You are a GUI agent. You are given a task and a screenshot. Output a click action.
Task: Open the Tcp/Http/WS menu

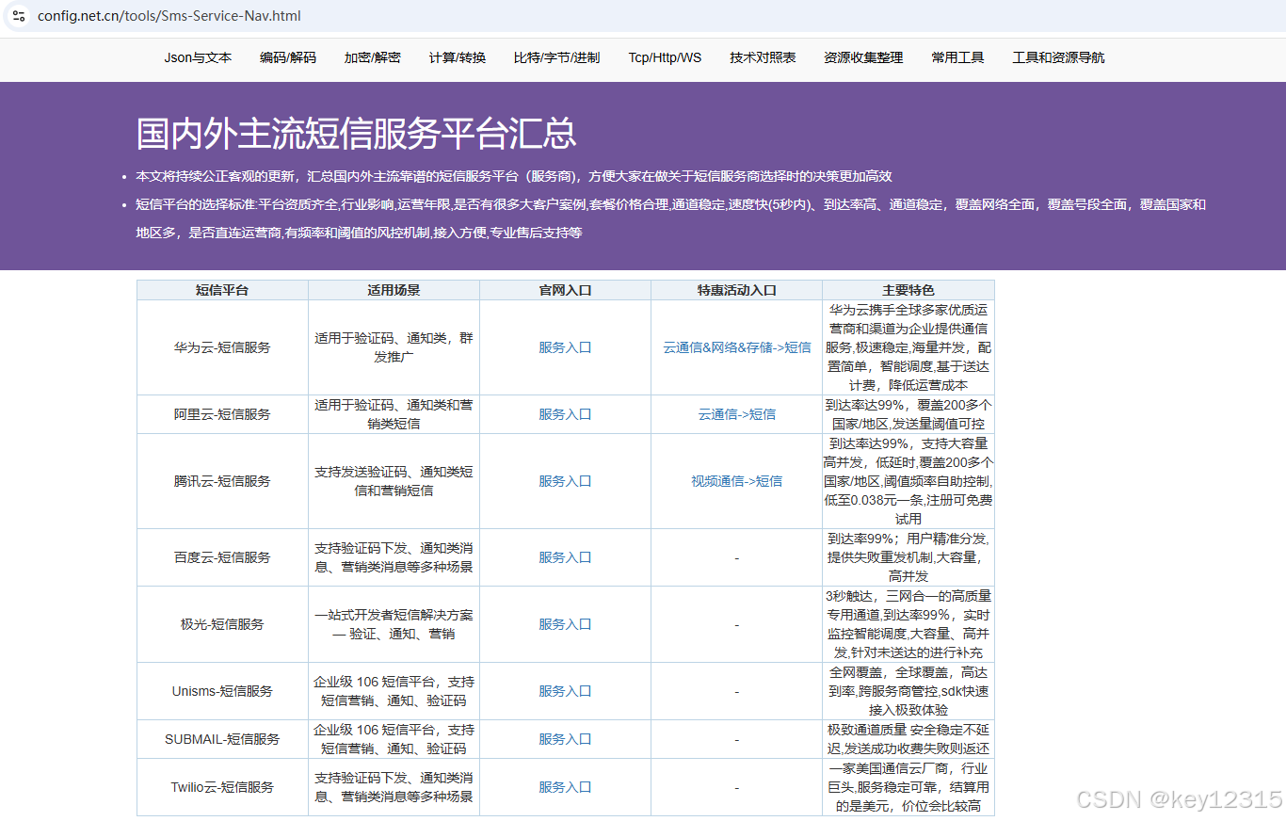665,57
